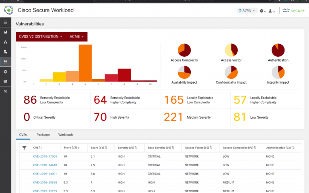Open the CVE-2019-12735 link
Viewport: 309px width, 193px height.
coord(45,191)
